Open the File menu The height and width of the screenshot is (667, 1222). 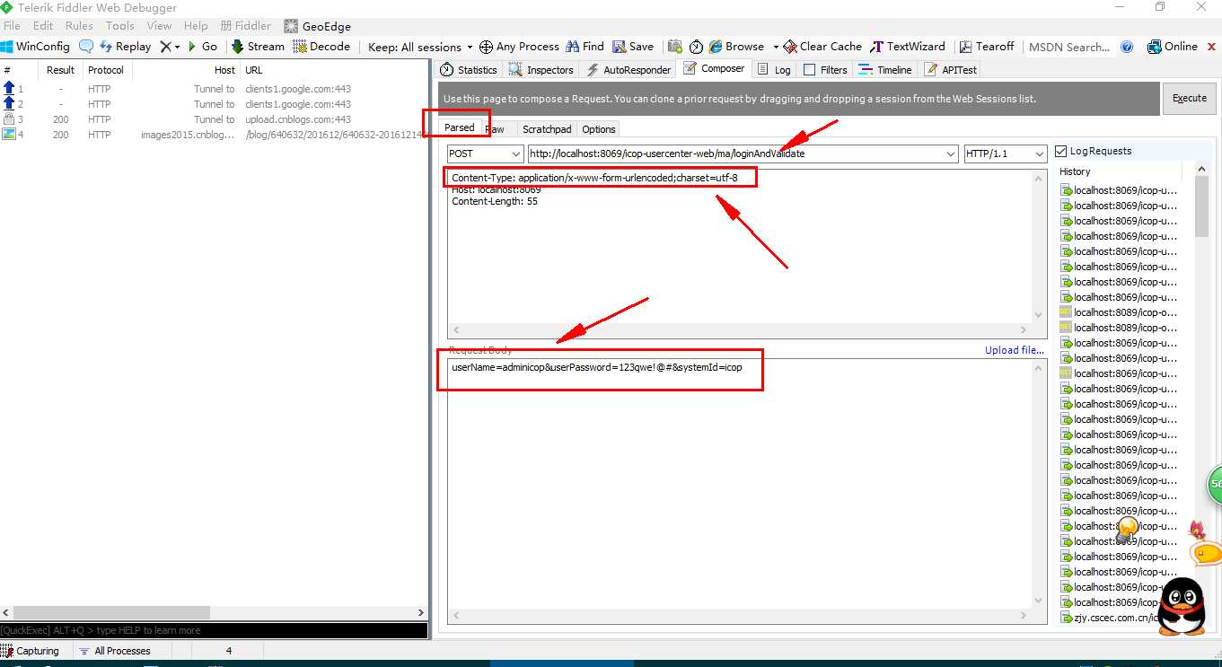[x=12, y=26]
